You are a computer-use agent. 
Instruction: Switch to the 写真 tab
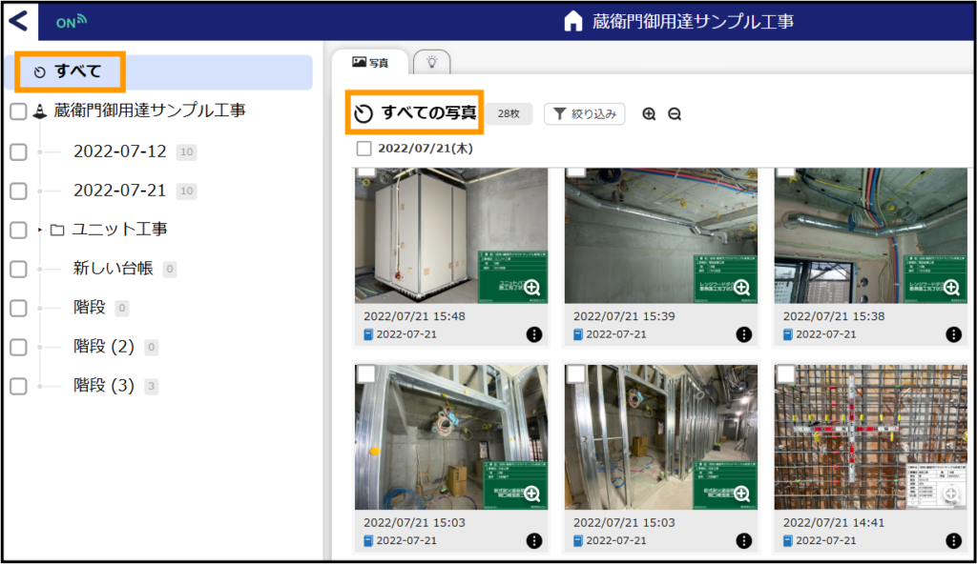[370, 62]
